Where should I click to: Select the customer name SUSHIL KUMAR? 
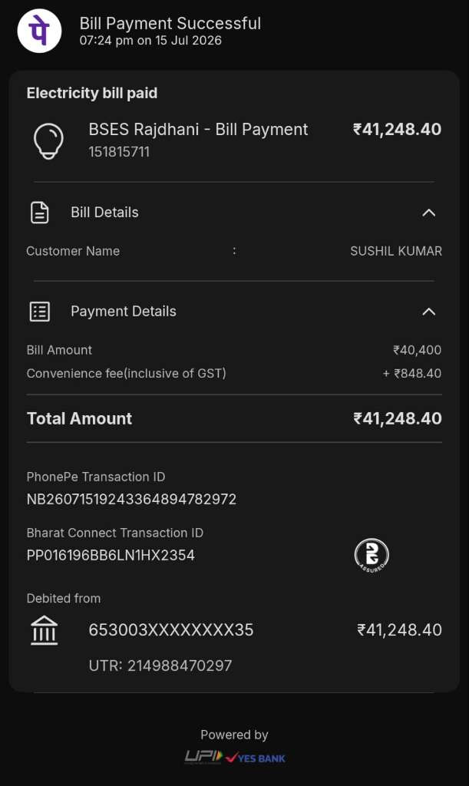tap(396, 251)
